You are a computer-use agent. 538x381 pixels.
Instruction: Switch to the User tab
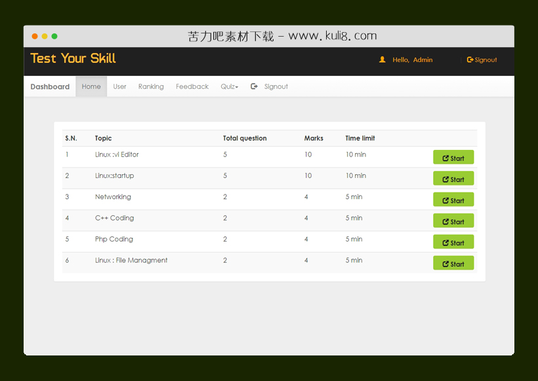[x=119, y=86]
